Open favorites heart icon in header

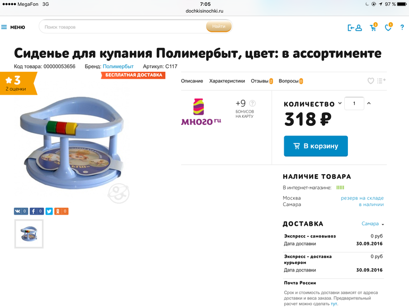pyautogui.click(x=388, y=27)
